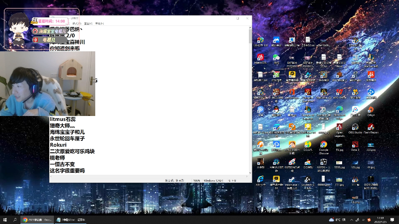Click the Notepad scroll-down arrow
Viewport: 399px width, 224px height.
point(250,173)
